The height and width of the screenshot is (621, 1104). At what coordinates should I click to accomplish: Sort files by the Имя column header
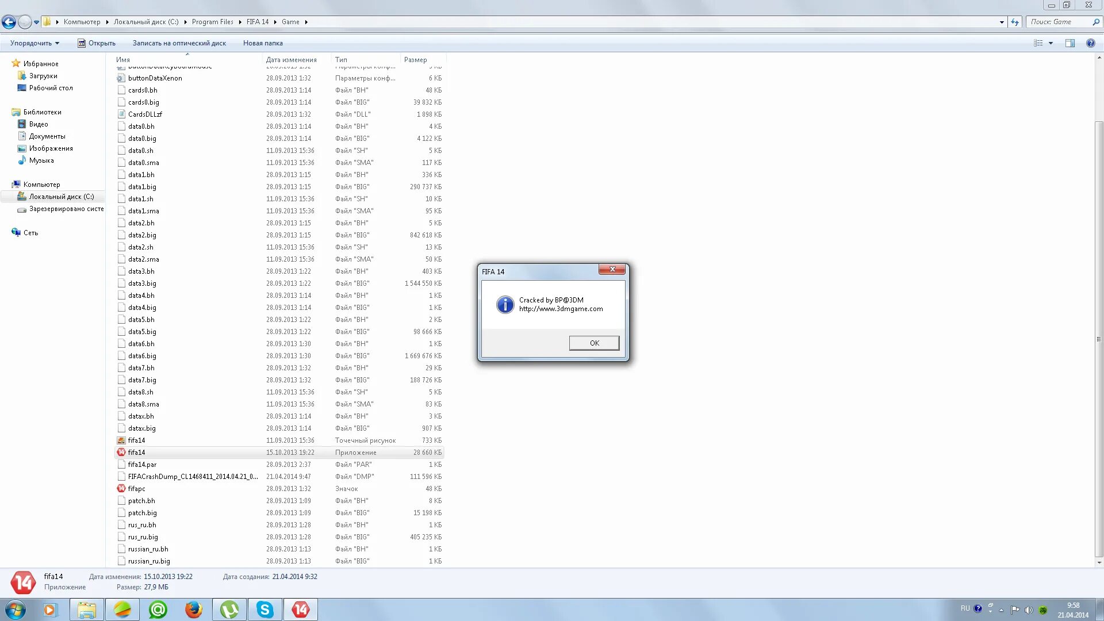click(x=122, y=60)
